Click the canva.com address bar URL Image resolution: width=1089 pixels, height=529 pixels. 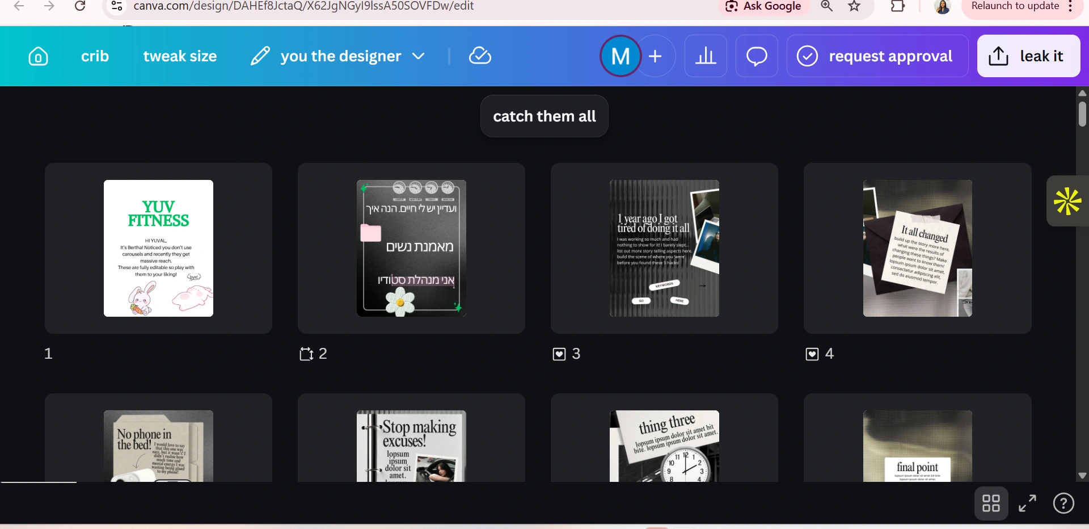pyautogui.click(x=303, y=6)
